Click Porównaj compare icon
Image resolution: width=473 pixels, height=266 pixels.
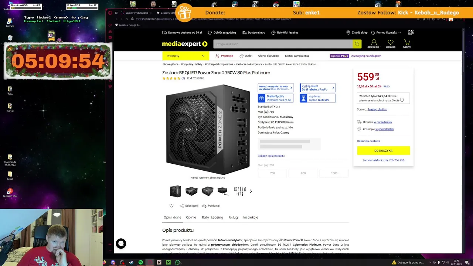point(211,206)
